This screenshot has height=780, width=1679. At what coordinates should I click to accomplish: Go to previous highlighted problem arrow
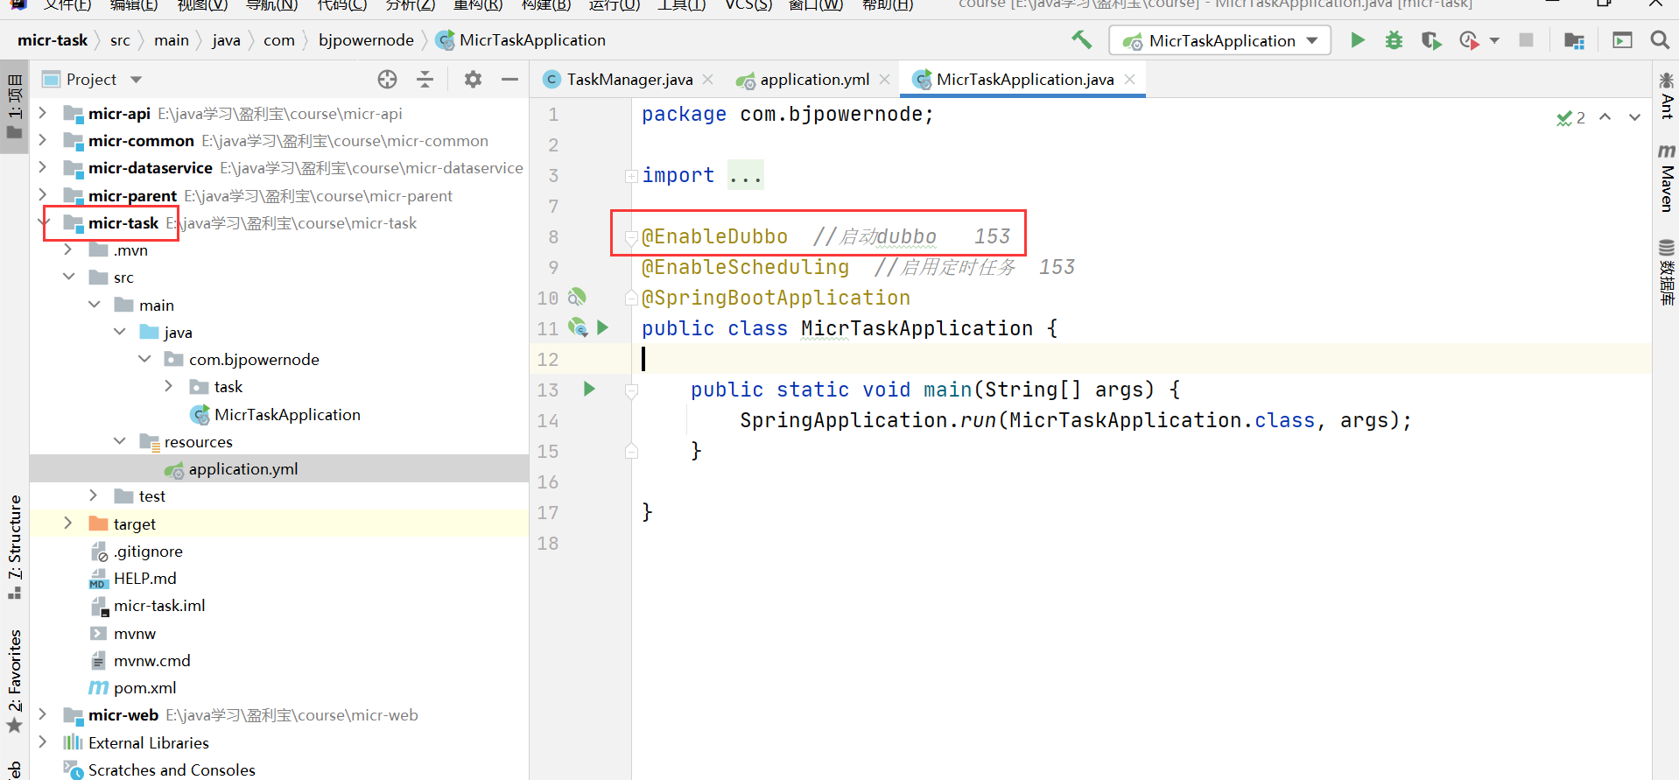(1605, 117)
